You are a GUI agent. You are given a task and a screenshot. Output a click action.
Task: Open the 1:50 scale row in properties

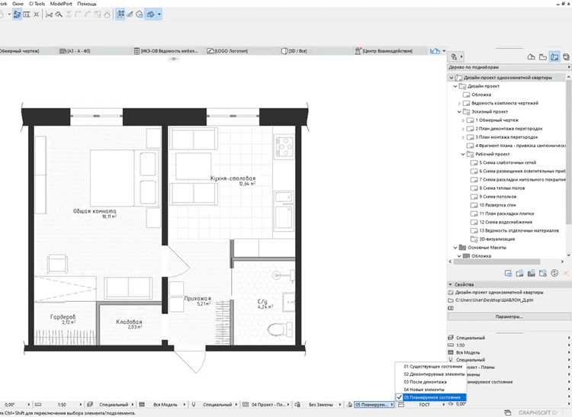(509, 345)
